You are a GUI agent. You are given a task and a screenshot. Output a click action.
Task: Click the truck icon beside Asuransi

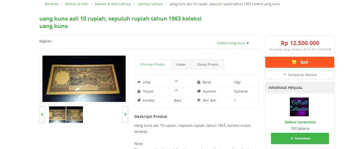[199, 91]
